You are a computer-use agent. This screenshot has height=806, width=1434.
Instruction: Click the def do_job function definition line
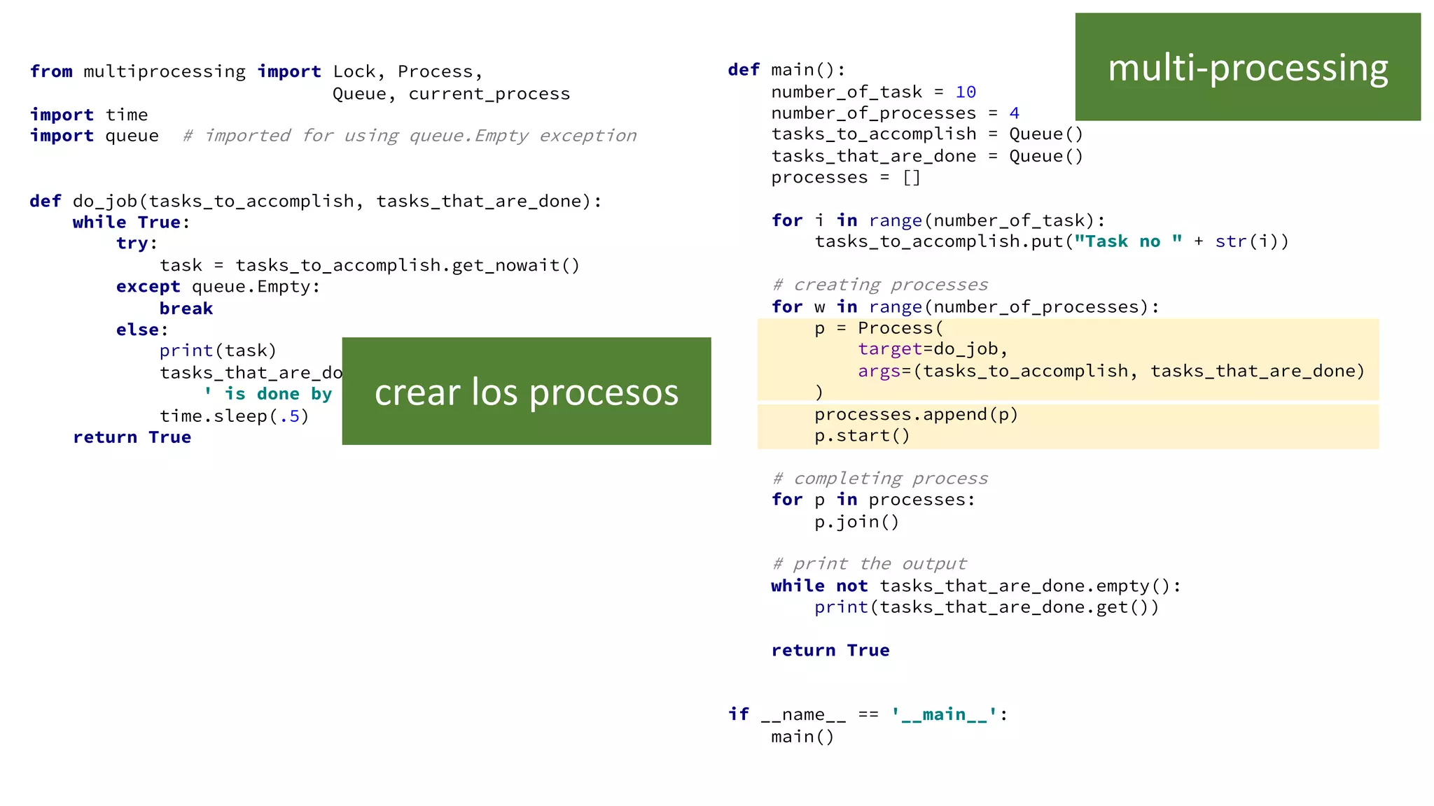315,201
